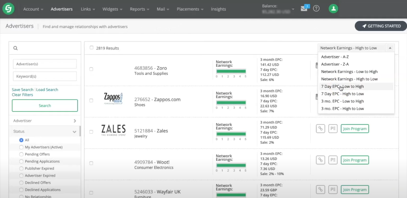407x198 pixels.
Task: Click the Getting Started button
Action: tap(381, 26)
